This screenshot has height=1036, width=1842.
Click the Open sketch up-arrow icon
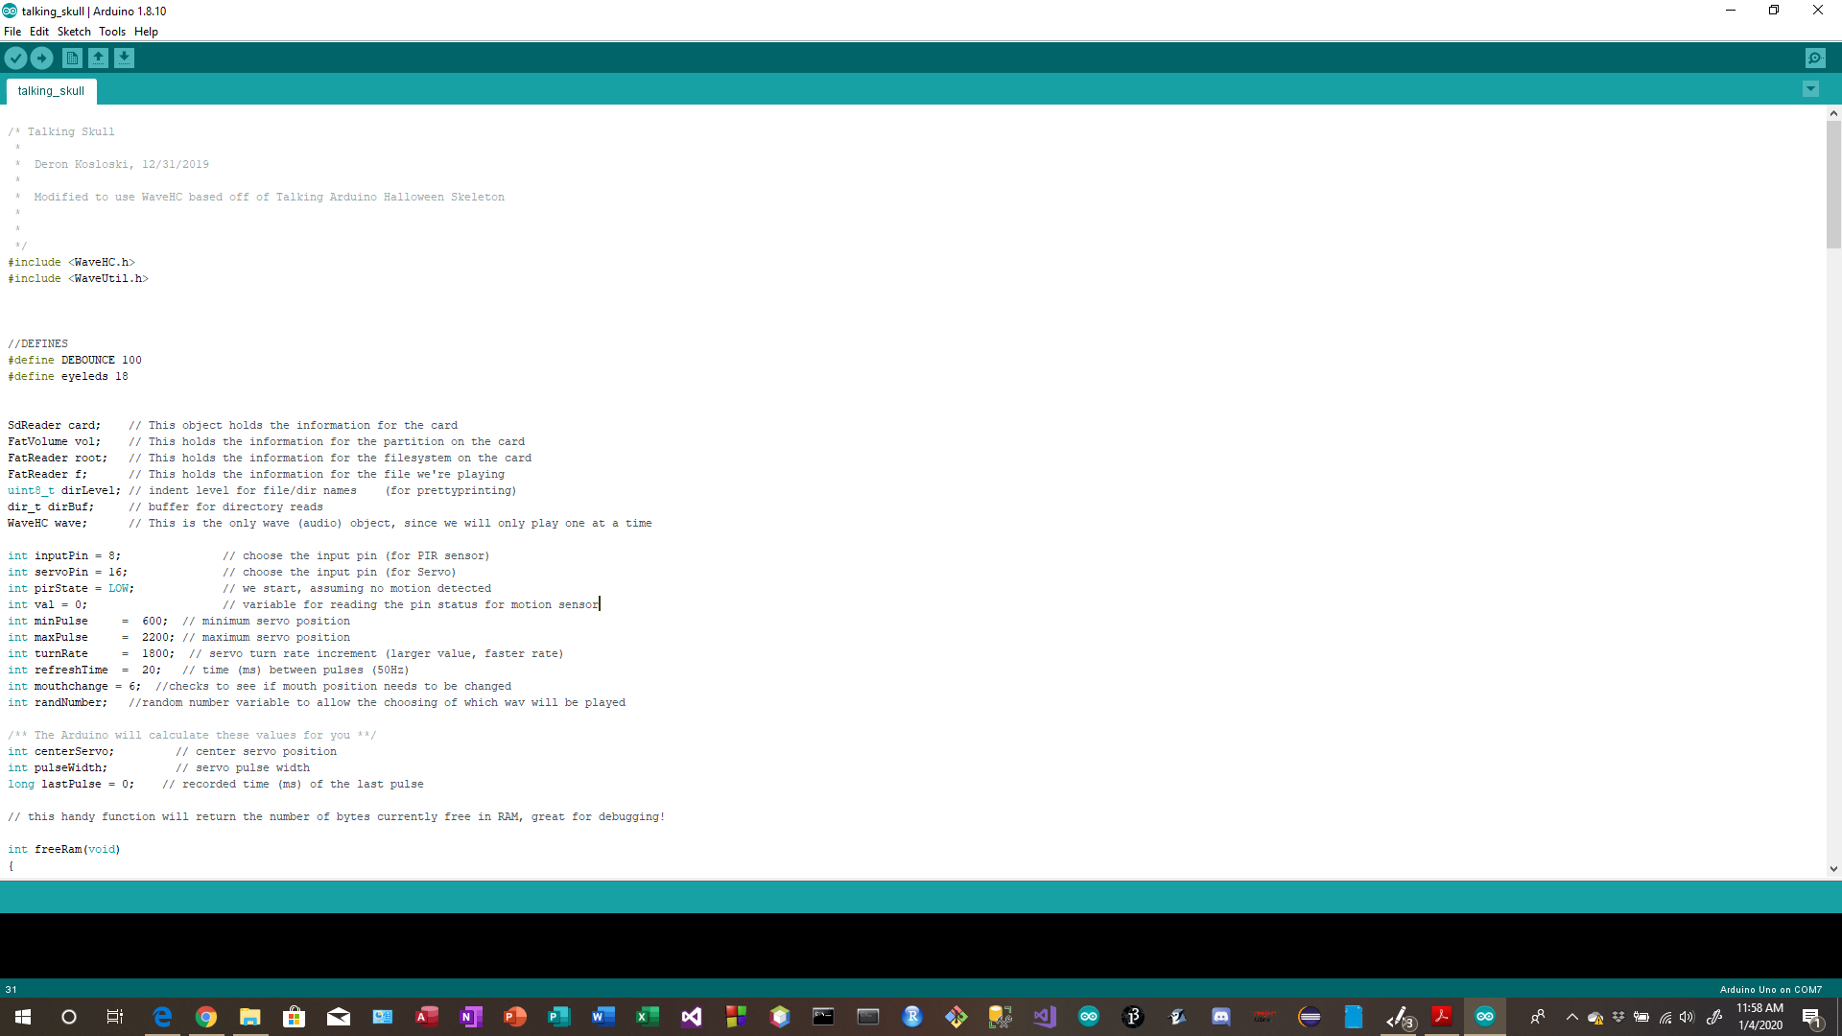pyautogui.click(x=98, y=59)
